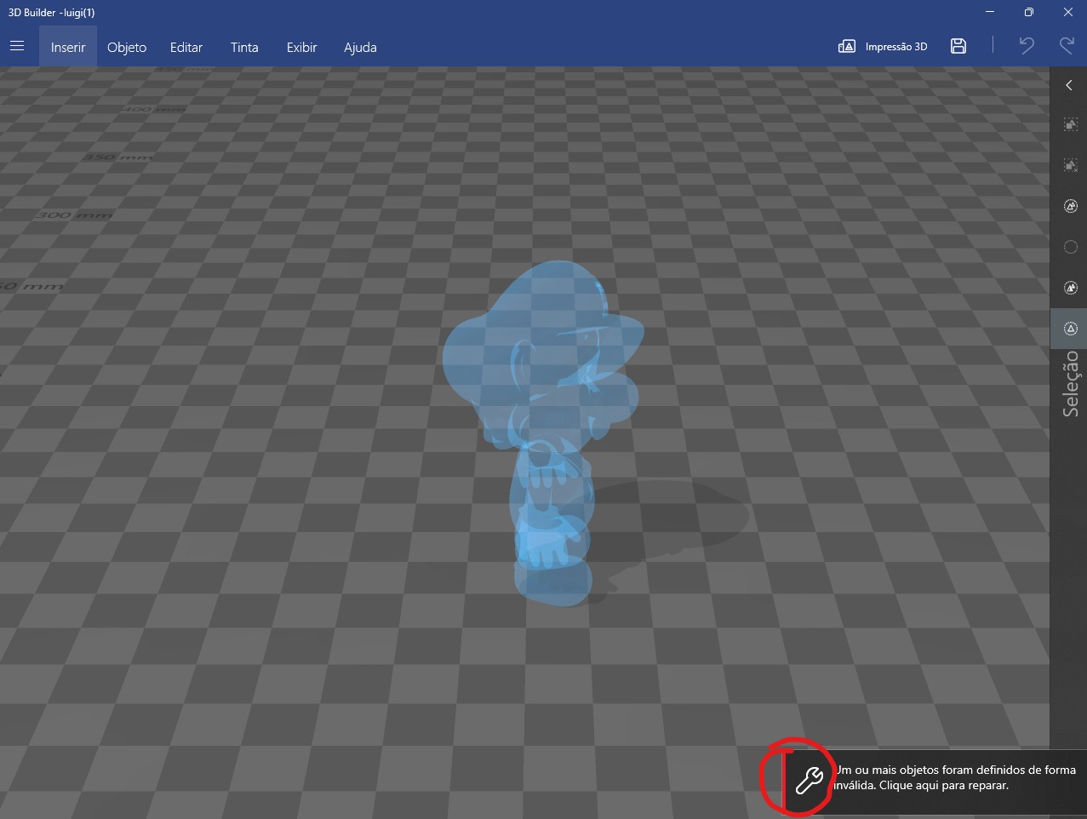Open the Inserir tab
The image size is (1087, 819).
68,47
